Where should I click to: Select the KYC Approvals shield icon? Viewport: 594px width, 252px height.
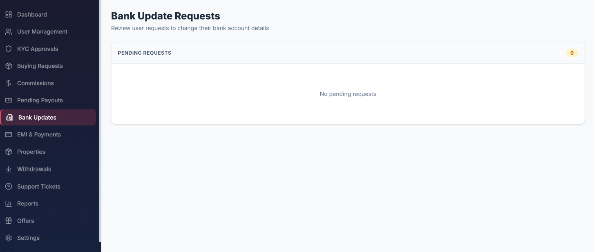pos(9,49)
